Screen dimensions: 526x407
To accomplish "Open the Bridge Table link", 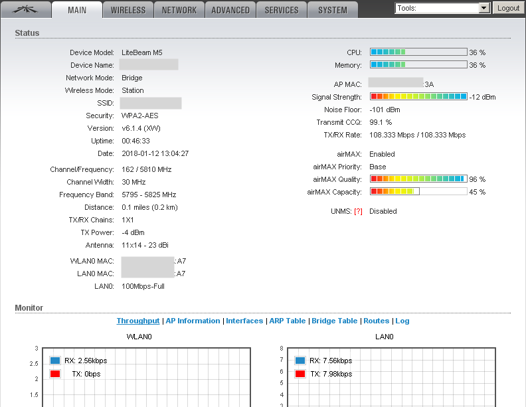I will 335,321.
